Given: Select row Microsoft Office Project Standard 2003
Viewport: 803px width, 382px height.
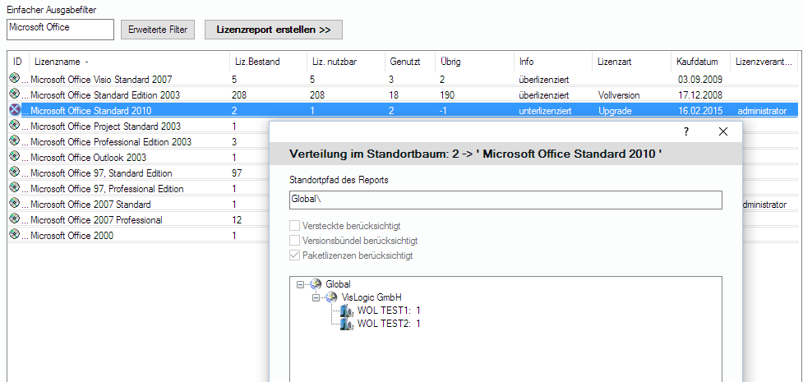Looking at the screenshot, I should [x=138, y=126].
